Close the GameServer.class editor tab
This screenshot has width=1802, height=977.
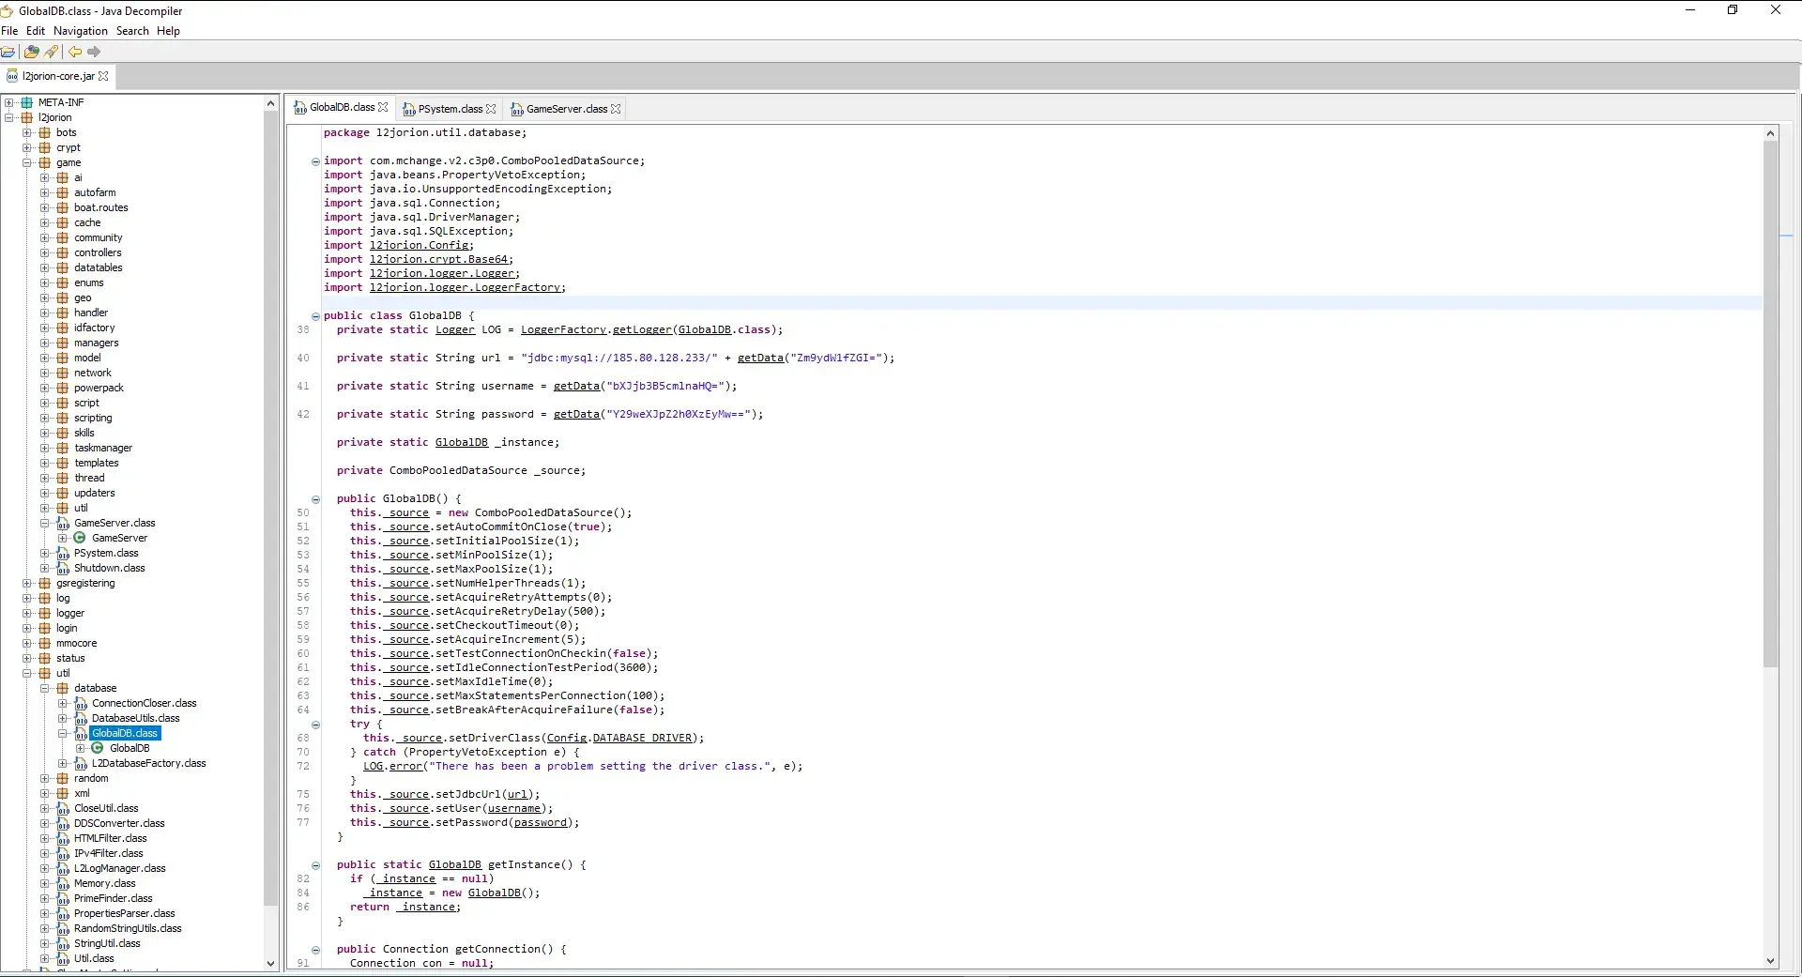pyautogui.click(x=616, y=109)
